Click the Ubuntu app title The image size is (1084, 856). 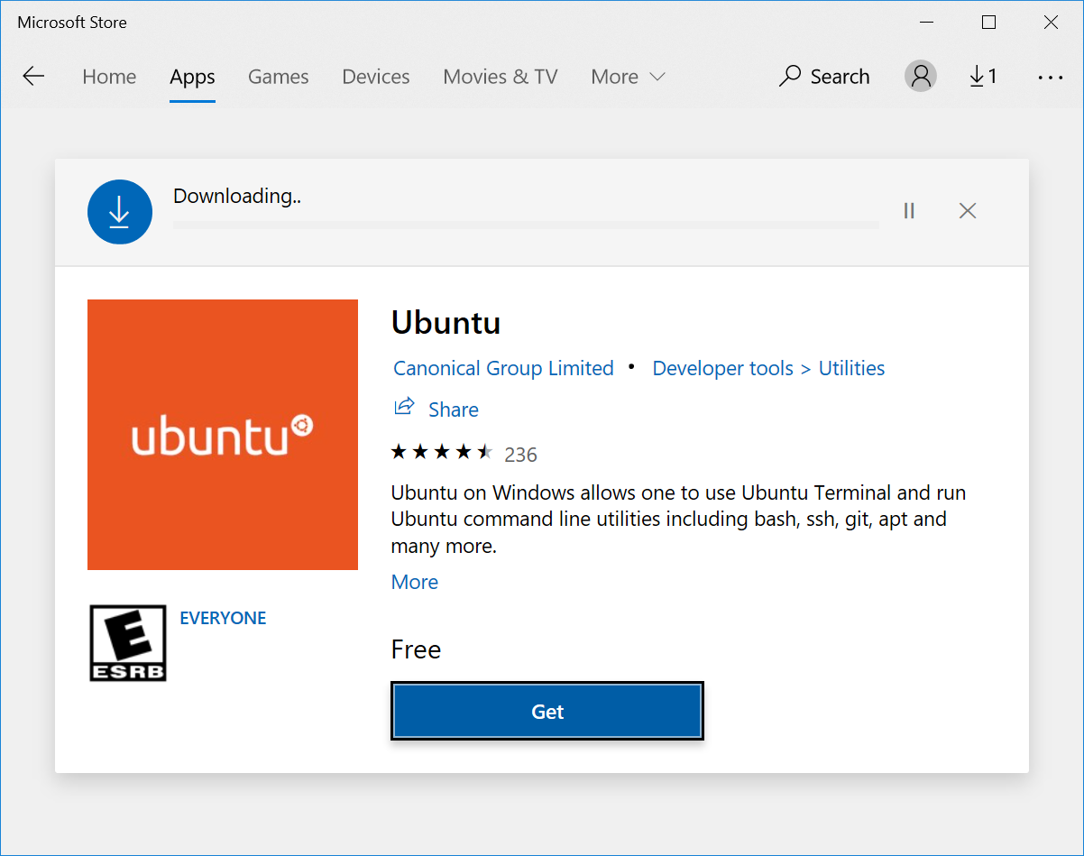point(446,322)
